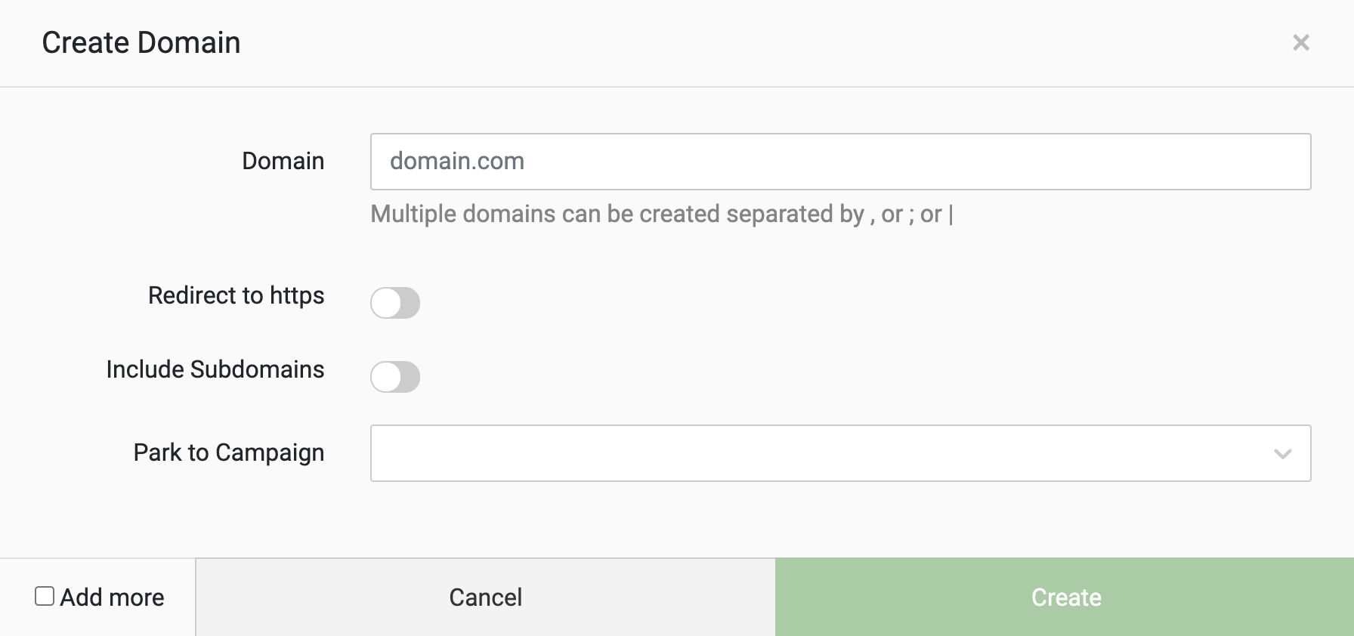Cancel domain creation
This screenshot has height=636, width=1354.
point(485,597)
